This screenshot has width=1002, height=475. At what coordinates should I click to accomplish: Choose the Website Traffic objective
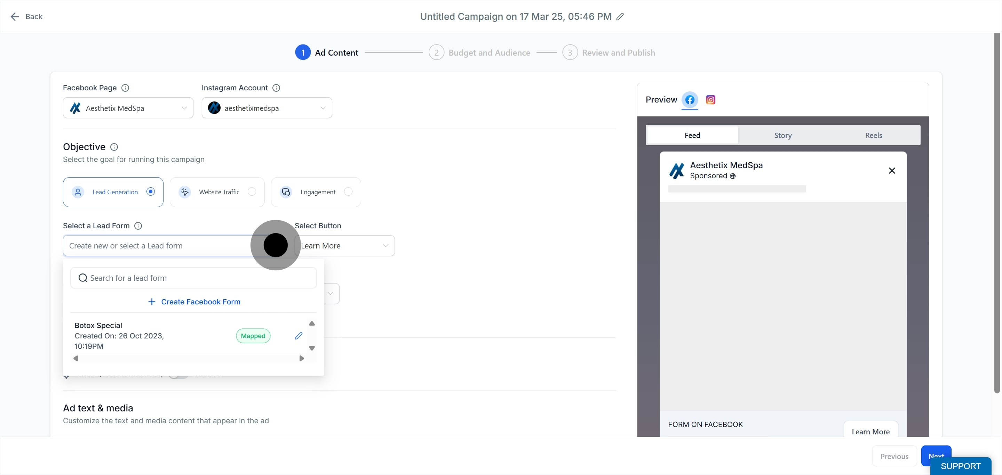click(x=217, y=192)
